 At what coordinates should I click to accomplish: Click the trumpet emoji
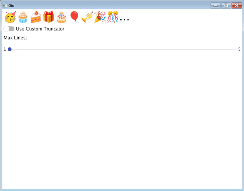tap(87, 17)
